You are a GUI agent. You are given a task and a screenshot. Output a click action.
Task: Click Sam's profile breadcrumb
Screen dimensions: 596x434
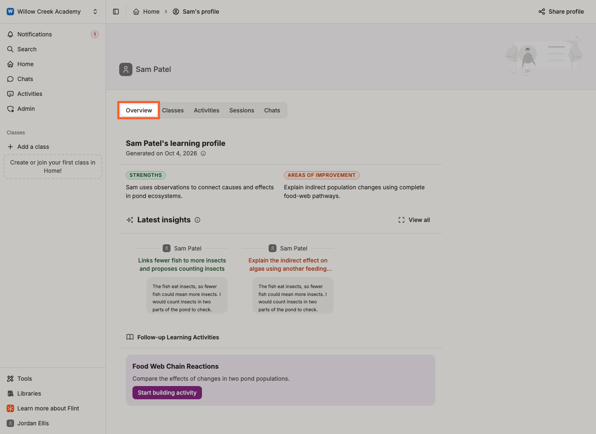[196, 12]
